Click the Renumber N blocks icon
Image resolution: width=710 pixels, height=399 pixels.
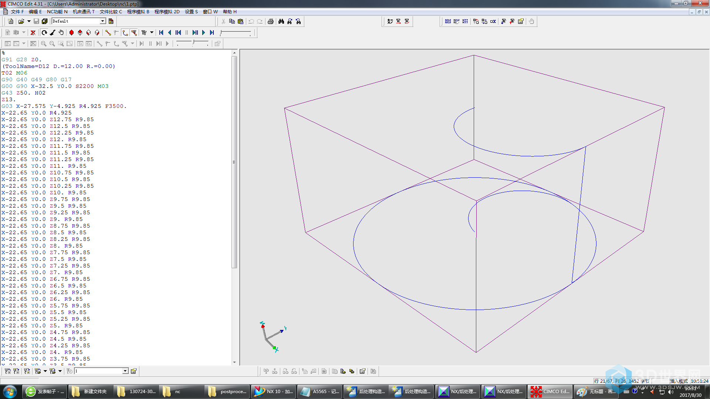[448, 21]
